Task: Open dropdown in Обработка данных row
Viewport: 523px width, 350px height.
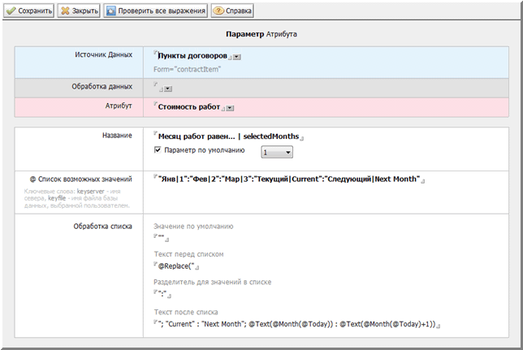Action: coord(168,89)
